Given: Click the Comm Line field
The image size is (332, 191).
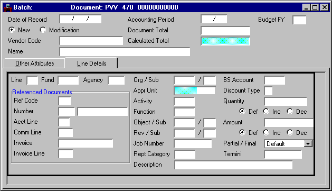Looking at the screenshot, I should [x=65, y=133].
